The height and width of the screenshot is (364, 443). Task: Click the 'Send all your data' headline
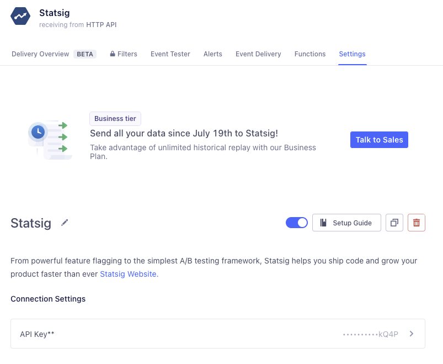[184, 133]
